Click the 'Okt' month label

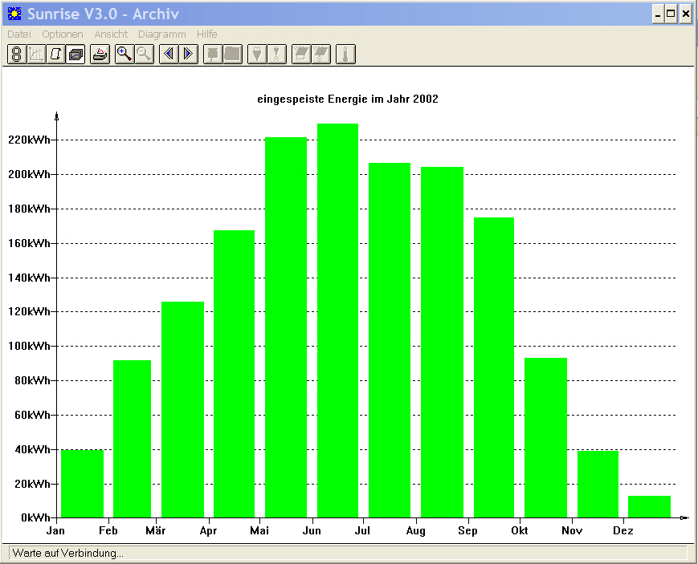[520, 530]
